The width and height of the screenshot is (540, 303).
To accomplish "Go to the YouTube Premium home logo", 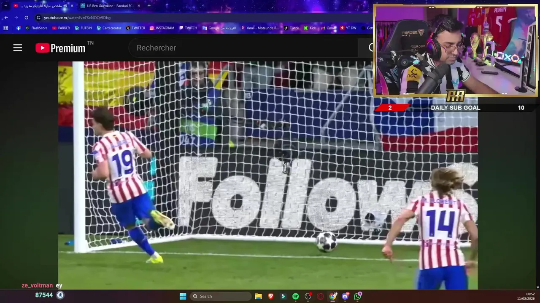I will pos(60,48).
